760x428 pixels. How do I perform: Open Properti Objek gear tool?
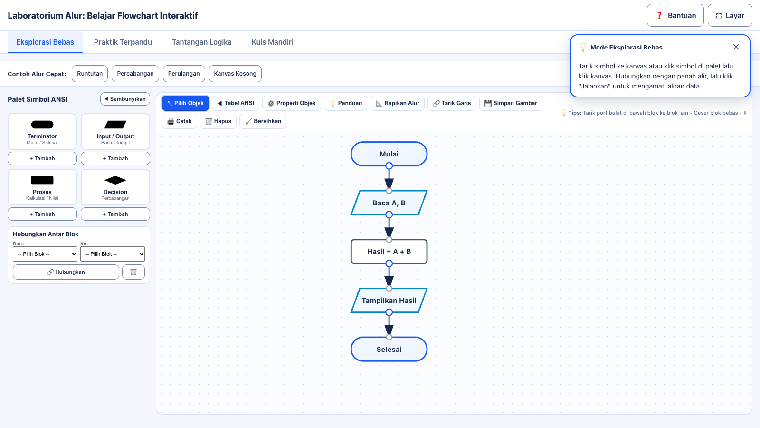point(292,103)
